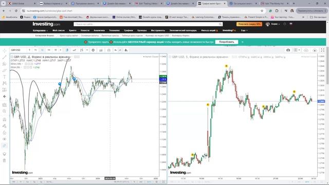Collapse the GBP/USD 5-minute chart legend
Screen dimensions: 329x185
(170, 57)
